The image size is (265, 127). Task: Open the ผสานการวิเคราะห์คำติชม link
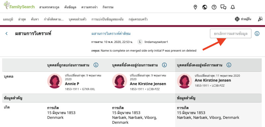click(111, 34)
